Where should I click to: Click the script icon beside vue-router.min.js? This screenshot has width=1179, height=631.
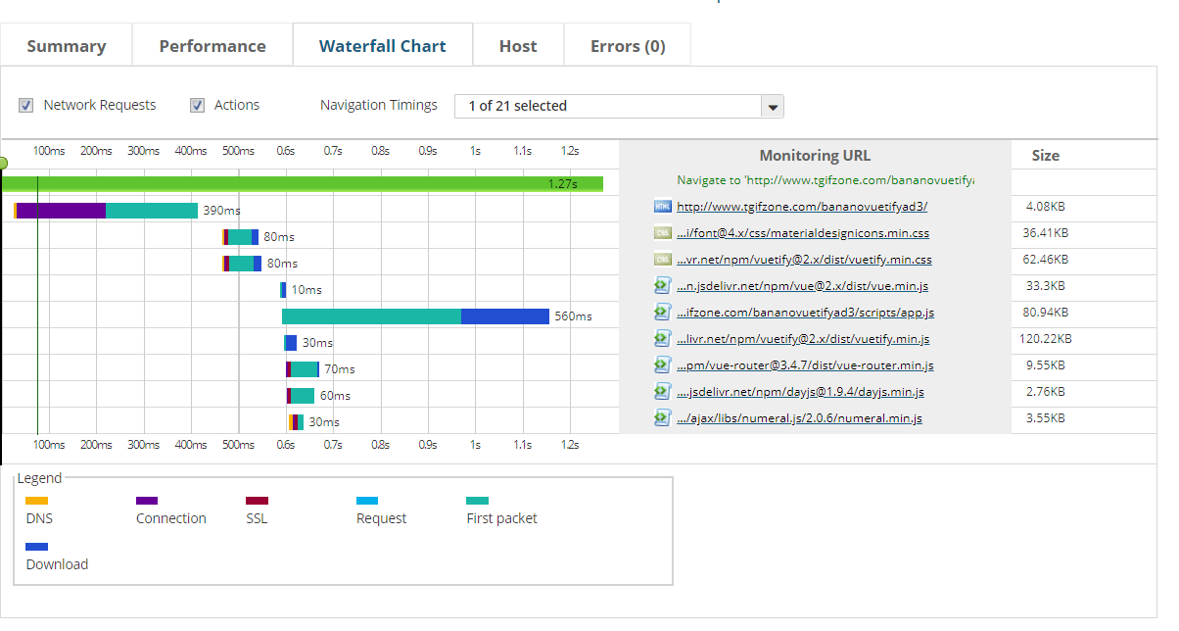coord(663,365)
